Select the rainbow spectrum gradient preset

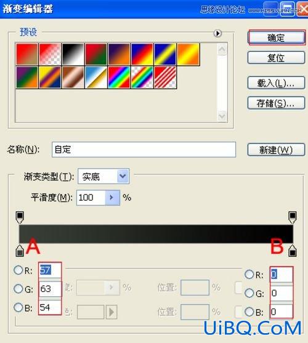click(x=119, y=78)
